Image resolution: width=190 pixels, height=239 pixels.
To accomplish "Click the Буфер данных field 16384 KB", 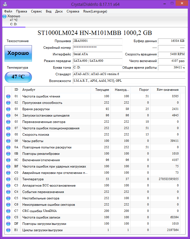I will [x=171, y=41].
